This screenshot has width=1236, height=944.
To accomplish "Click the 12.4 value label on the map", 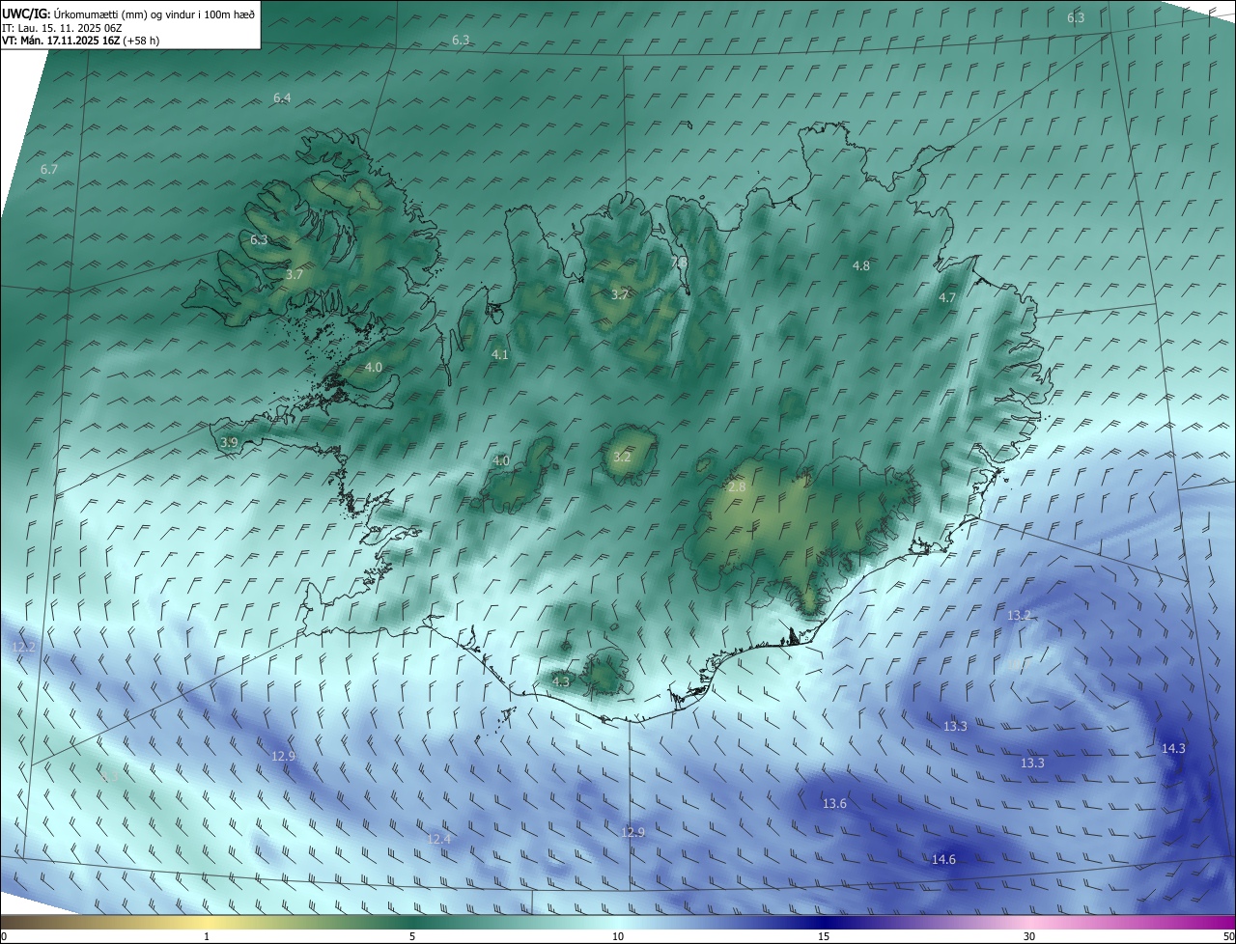I will 438,839.
